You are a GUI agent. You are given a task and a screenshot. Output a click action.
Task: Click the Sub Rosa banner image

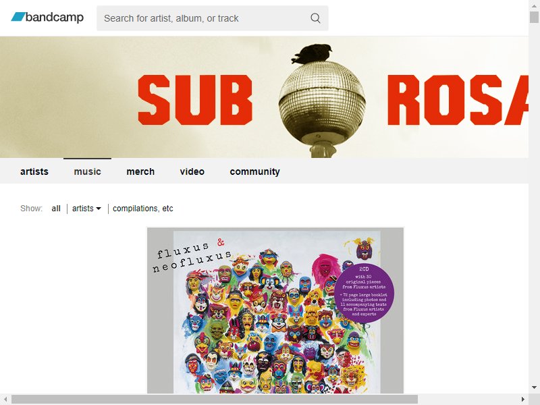pyautogui.click(x=264, y=97)
